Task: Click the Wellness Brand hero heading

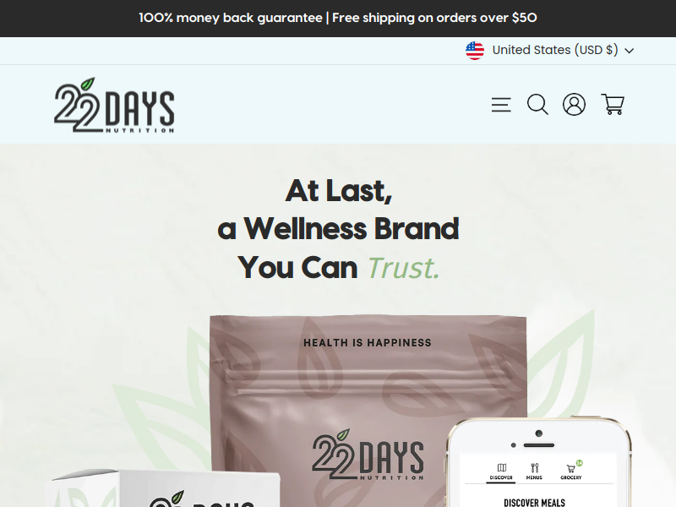Action: tap(338, 228)
